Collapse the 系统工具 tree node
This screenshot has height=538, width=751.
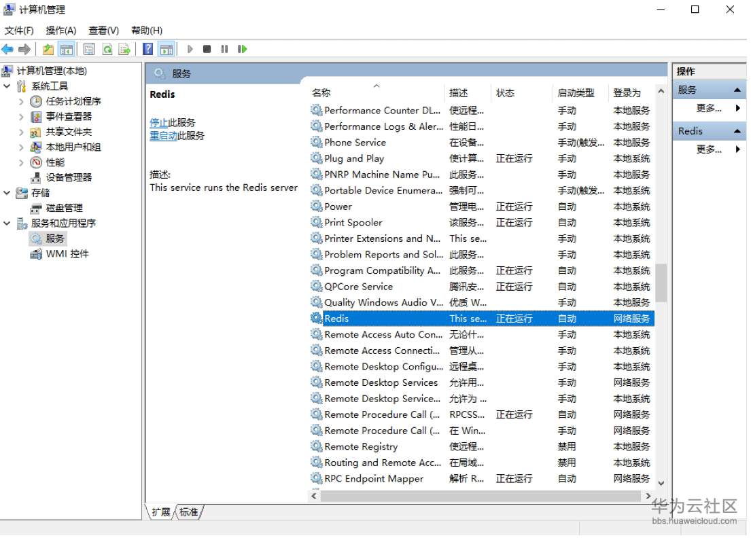(x=7, y=86)
